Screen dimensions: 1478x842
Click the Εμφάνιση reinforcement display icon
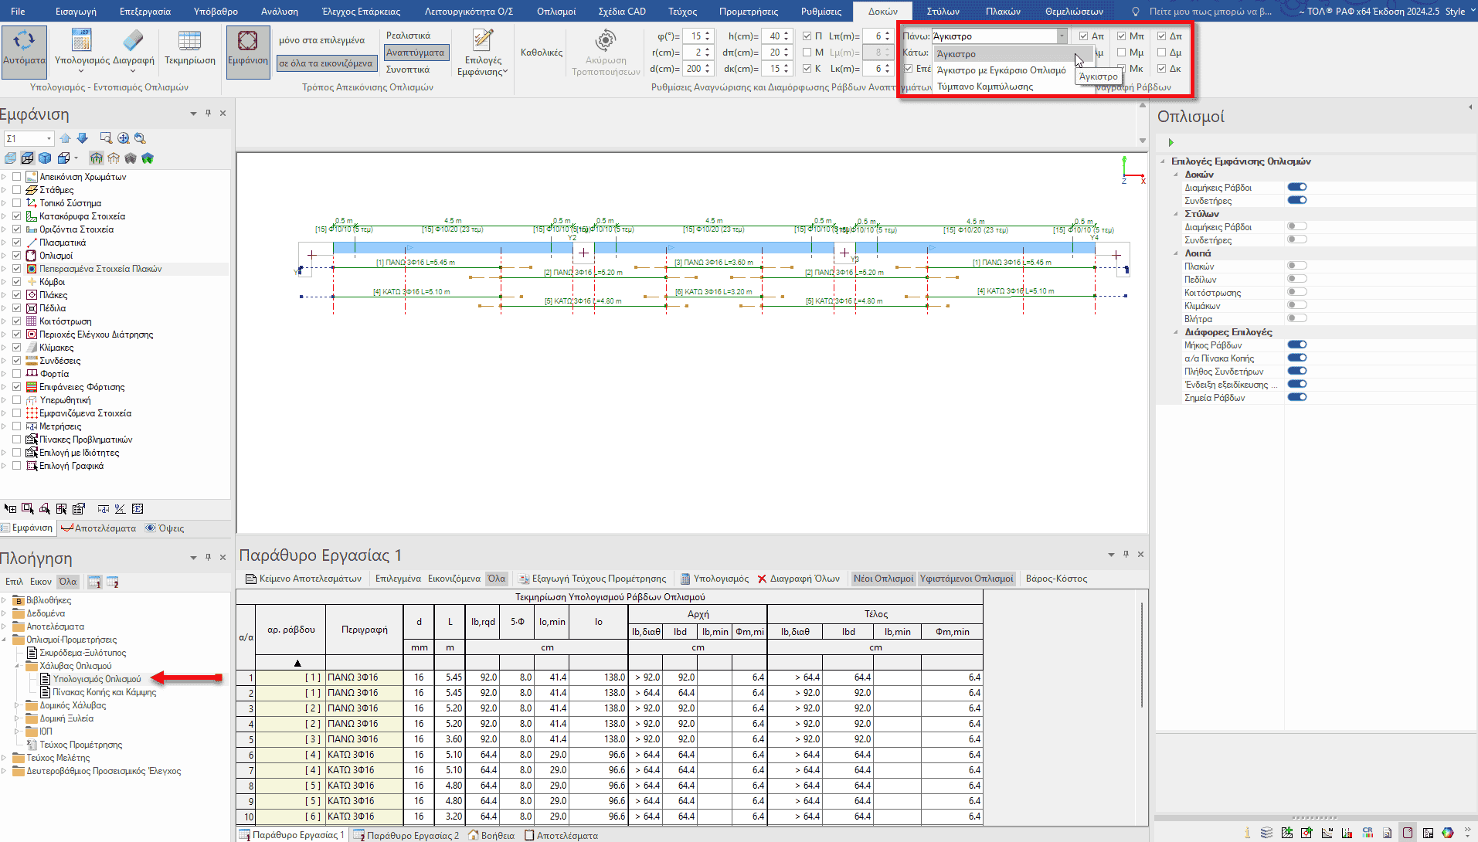tap(247, 42)
